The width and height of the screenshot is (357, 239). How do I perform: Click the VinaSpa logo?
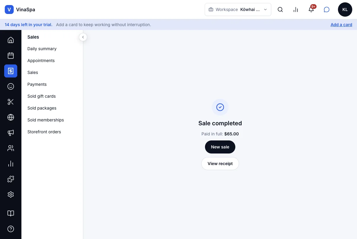(x=20, y=10)
